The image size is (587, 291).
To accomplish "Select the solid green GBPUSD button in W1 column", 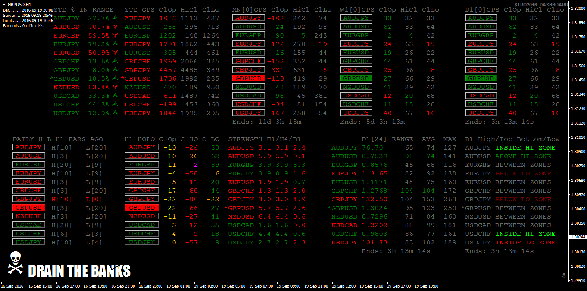I will [x=356, y=78].
